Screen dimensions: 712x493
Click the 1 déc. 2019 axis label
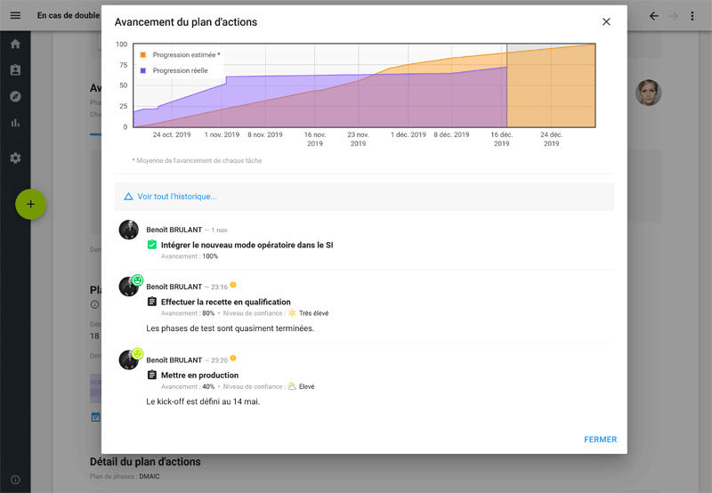(409, 134)
